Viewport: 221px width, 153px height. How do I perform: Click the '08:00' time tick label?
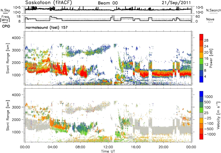click(80, 147)
